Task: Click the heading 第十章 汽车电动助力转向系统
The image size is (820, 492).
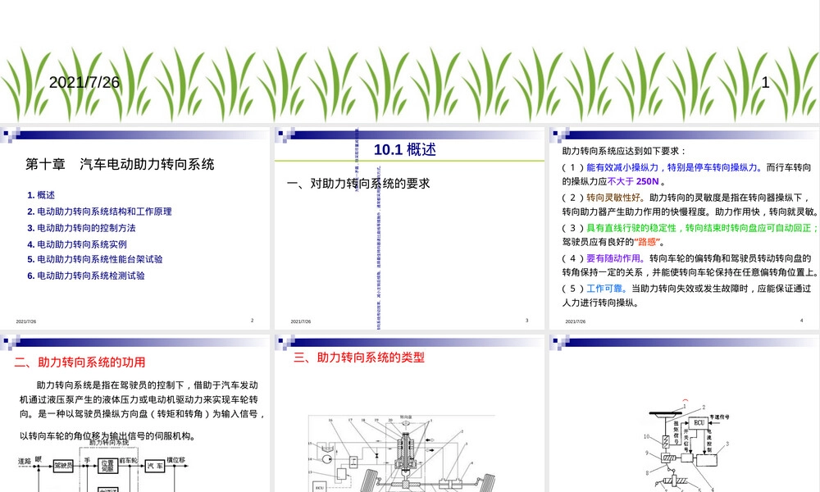Action: [x=120, y=164]
